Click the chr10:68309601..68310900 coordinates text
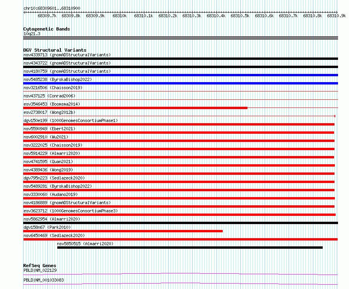The width and height of the screenshot is (349, 289). click(52, 8)
